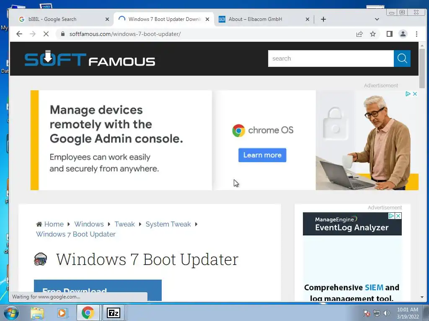Viewport: 429px width, 321px height.
Task: Click the Windows 7 Boot Updater page heading
Action: (x=147, y=259)
